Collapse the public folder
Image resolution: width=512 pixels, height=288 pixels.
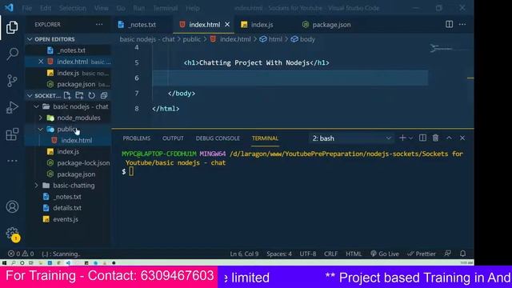click(x=41, y=130)
